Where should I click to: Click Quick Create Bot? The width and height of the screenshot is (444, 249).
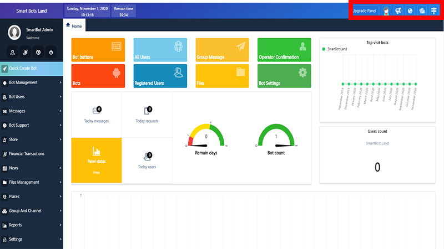tap(32, 69)
